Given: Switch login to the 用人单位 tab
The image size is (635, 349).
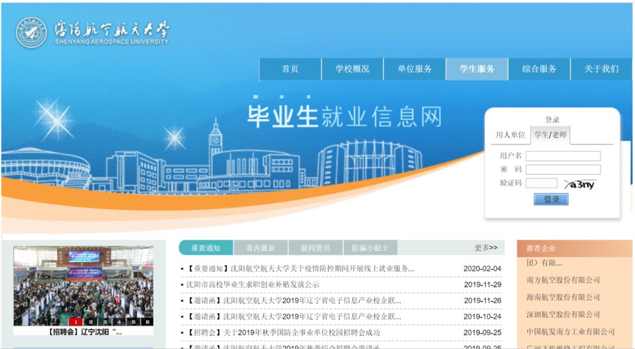Looking at the screenshot, I should point(511,135).
